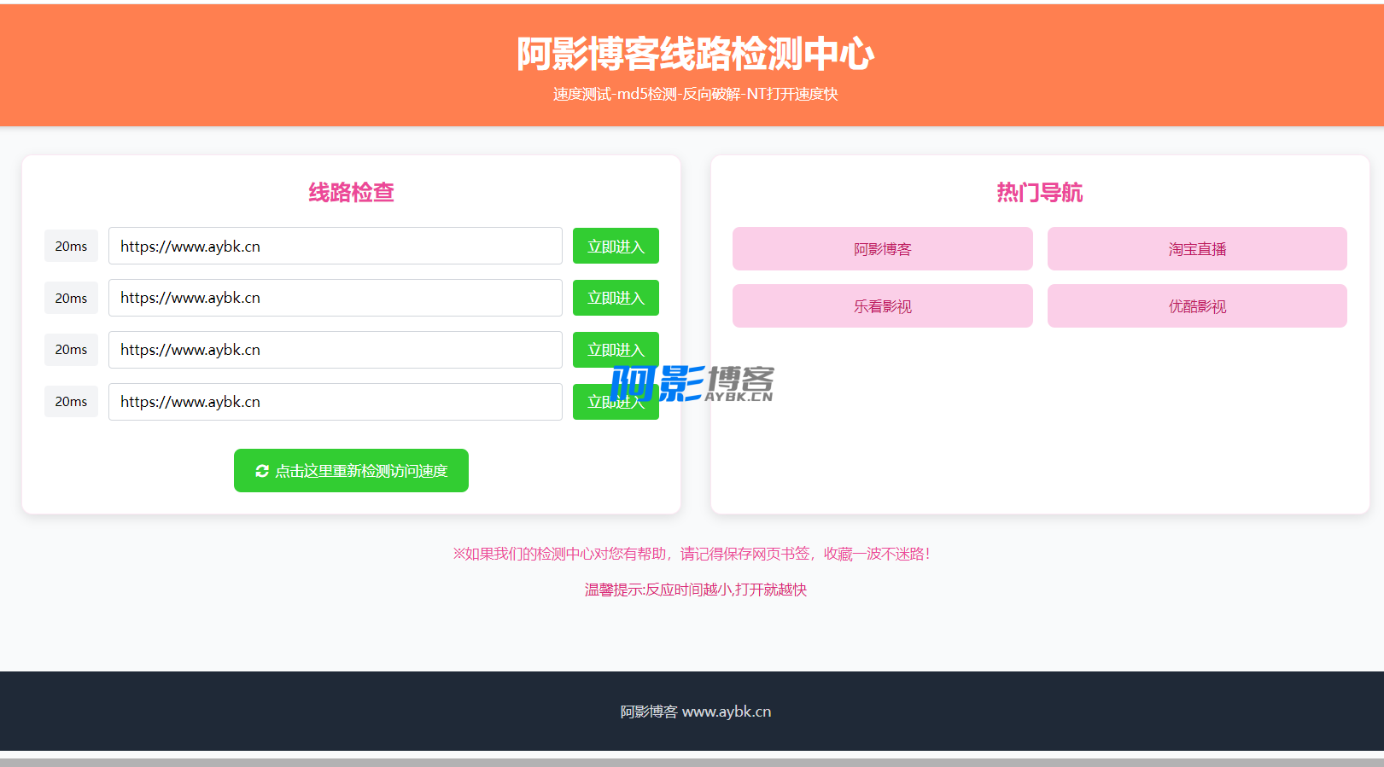The height and width of the screenshot is (767, 1384).
Task: Open the 淘宝直播 navigation link
Action: pos(1196,249)
